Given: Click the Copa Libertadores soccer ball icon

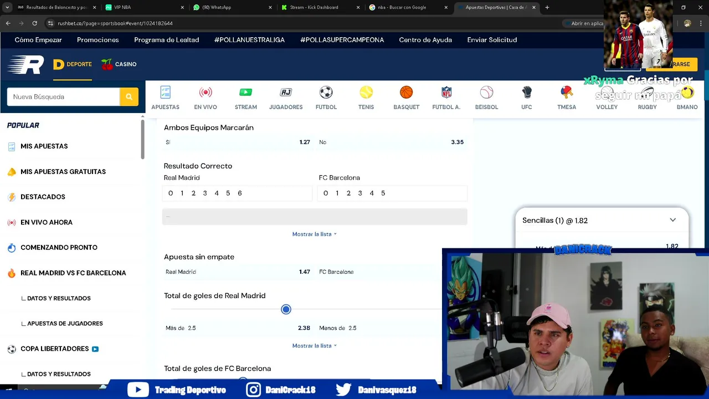Looking at the screenshot, I should click(12, 349).
